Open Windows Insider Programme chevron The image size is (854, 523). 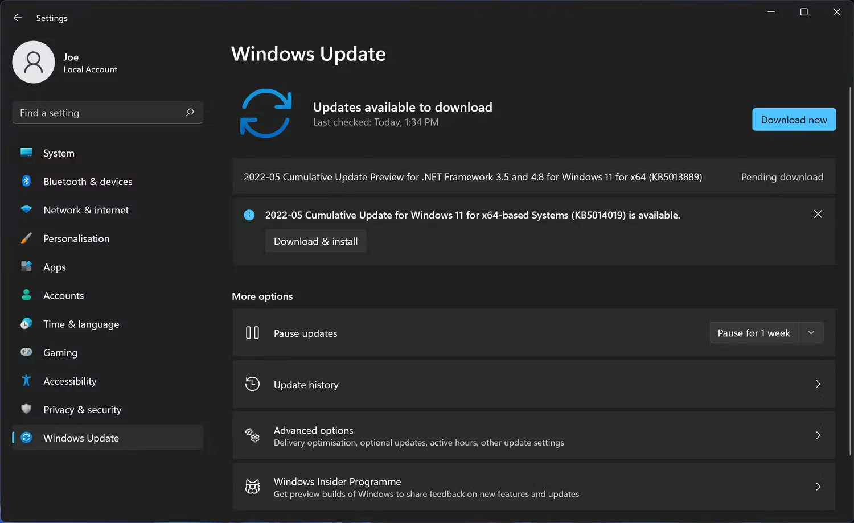click(818, 487)
